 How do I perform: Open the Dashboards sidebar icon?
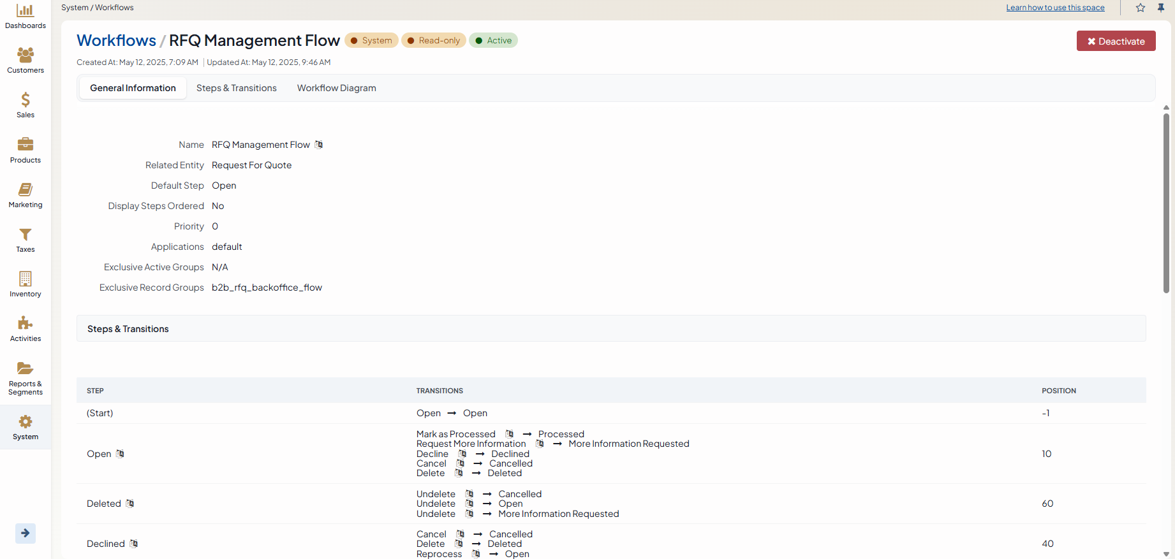click(26, 11)
